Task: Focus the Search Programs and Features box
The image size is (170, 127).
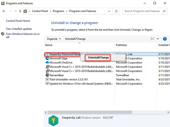Action: click(x=145, y=11)
